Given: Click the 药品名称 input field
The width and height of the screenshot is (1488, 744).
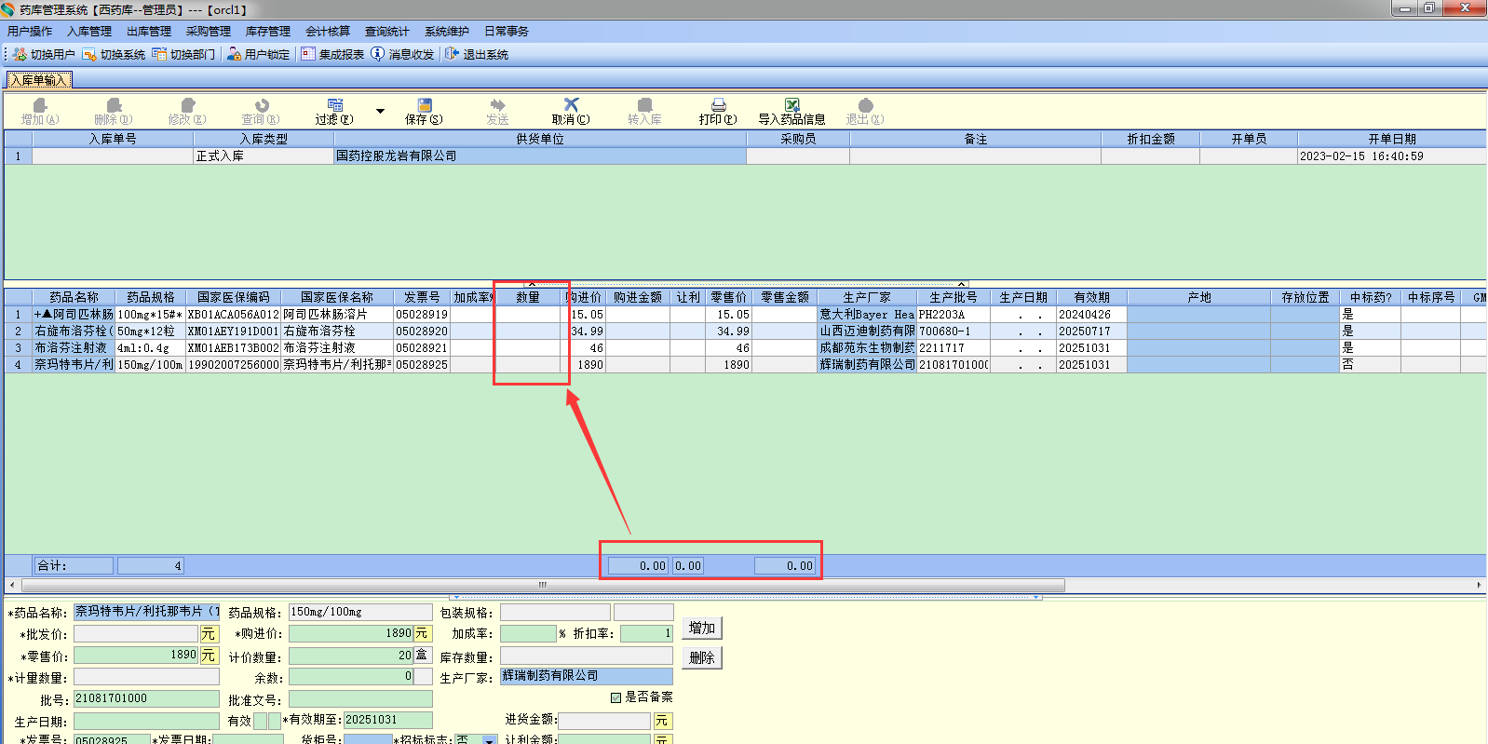Looking at the screenshot, I should [147, 612].
